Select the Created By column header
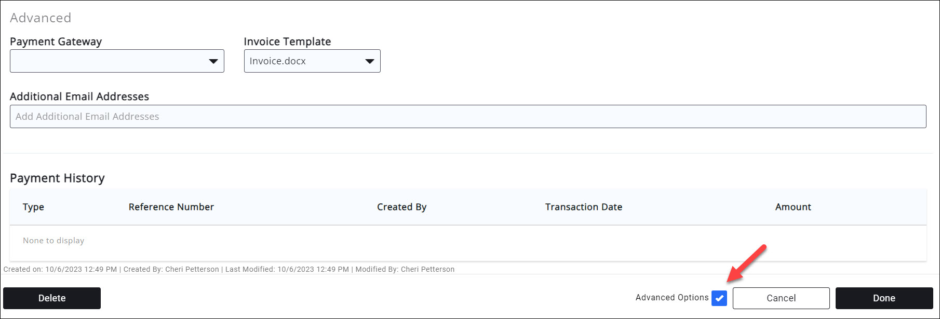The width and height of the screenshot is (940, 319). pyautogui.click(x=401, y=207)
